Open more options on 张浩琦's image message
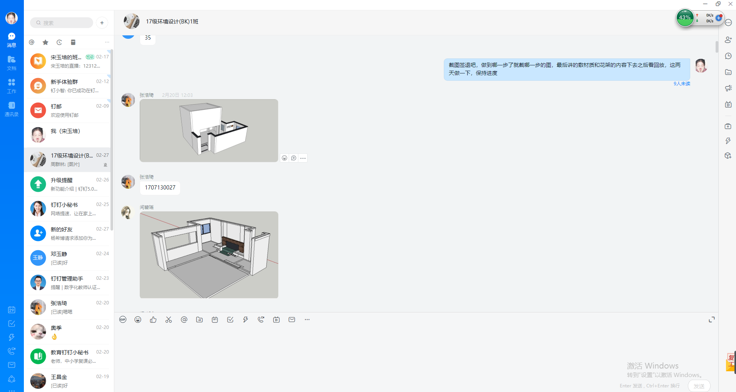Screen dimensions: 736x392 (303, 158)
